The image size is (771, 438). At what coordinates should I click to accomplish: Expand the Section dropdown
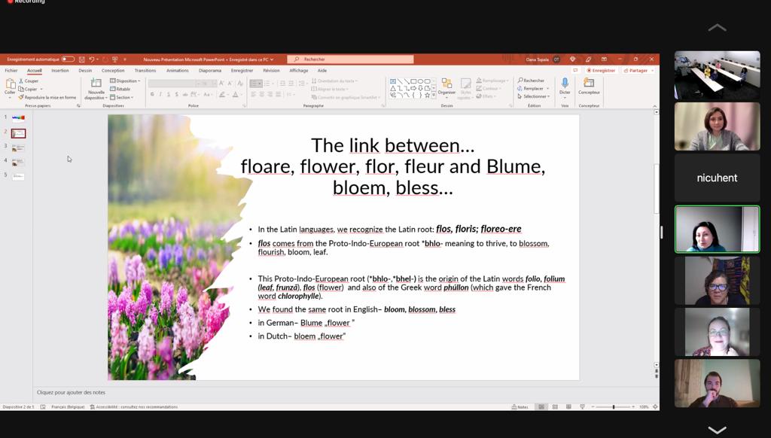tap(122, 97)
